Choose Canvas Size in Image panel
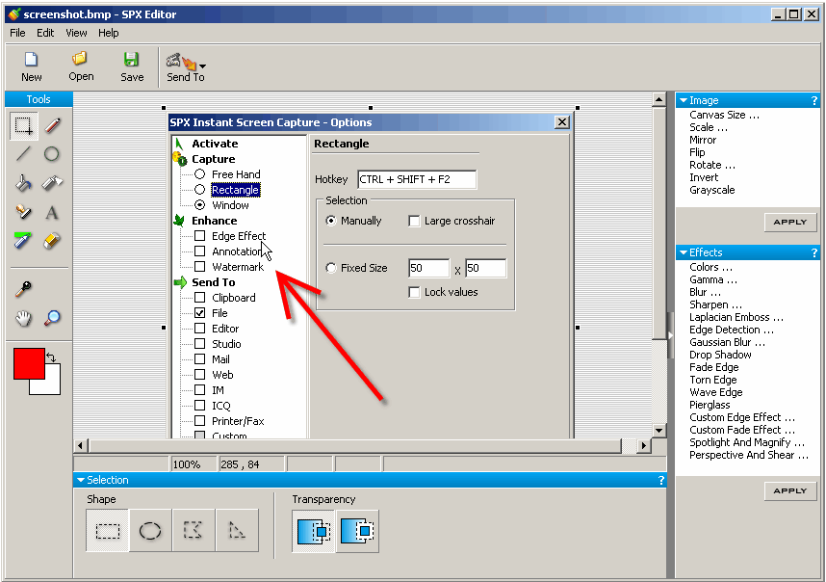826x582 pixels. pos(724,115)
